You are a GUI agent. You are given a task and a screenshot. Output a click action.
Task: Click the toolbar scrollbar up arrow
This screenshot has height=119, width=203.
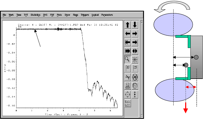pos(142,22)
